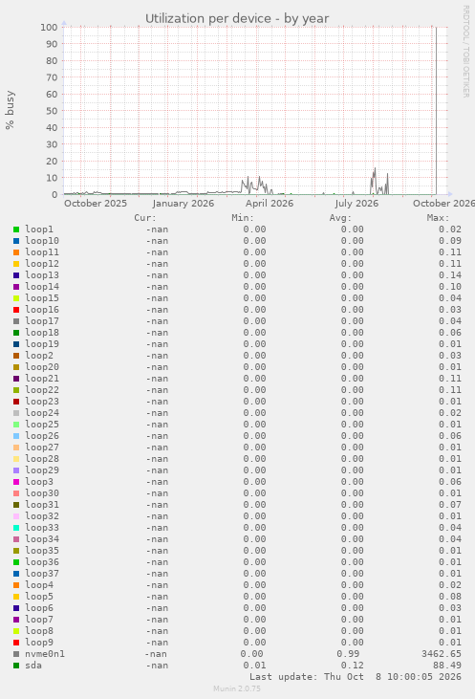
Task: Click the 'sda' legend label
Action: tap(33, 666)
